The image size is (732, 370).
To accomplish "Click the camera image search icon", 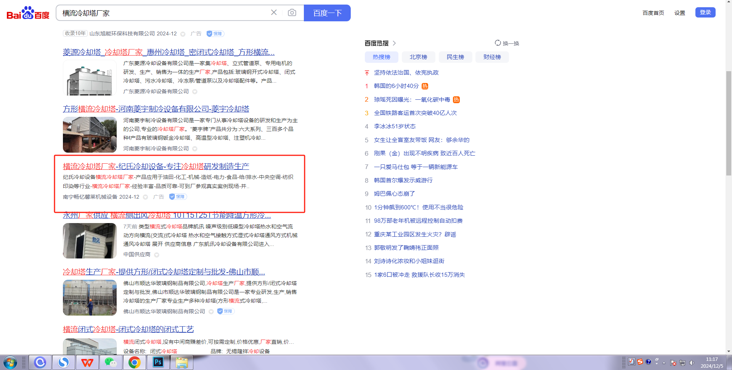I will click(292, 13).
